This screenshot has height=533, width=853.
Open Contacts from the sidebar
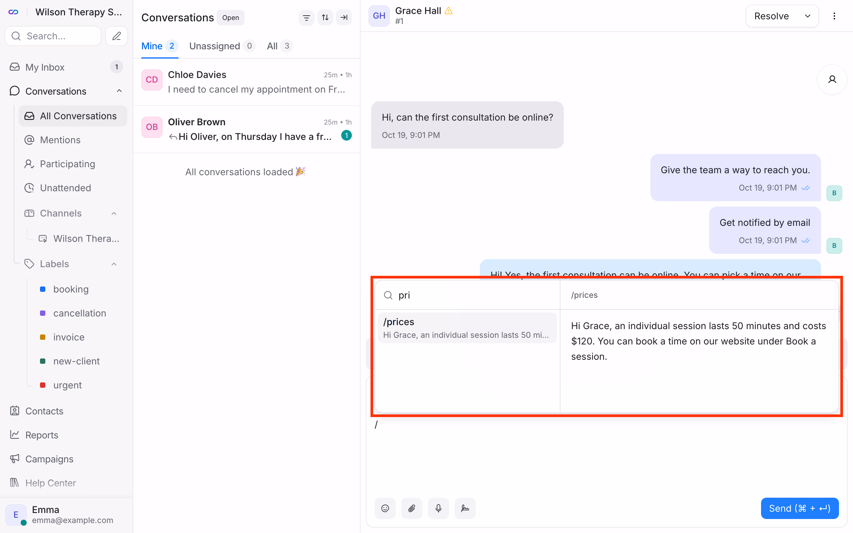[x=66, y=411]
